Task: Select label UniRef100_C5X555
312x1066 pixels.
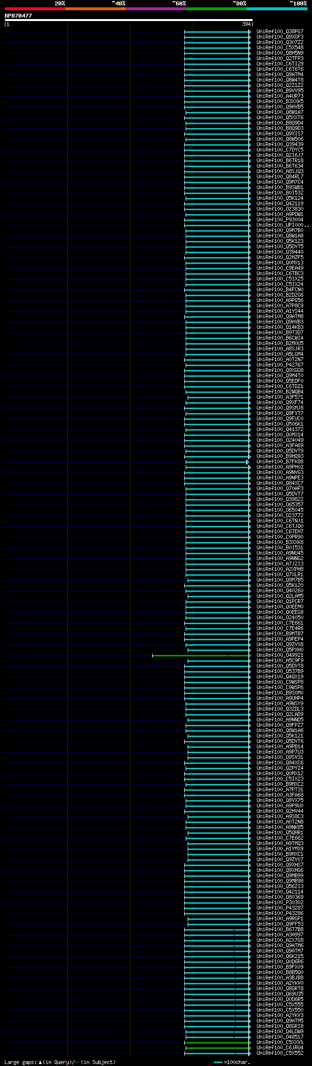Action: [280, 1004]
